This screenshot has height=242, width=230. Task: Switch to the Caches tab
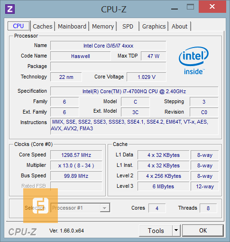(x=43, y=26)
